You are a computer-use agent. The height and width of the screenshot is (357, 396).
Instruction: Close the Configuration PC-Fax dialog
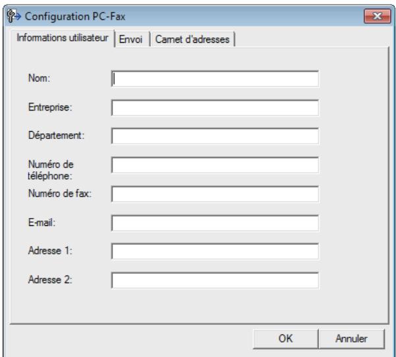pos(378,16)
